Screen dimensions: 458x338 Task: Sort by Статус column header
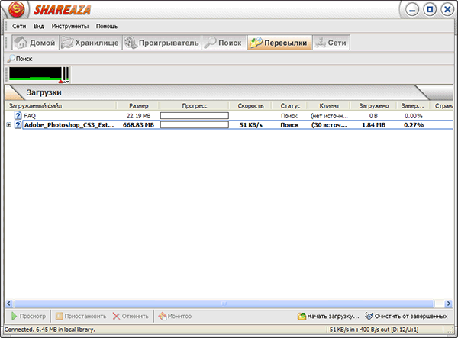290,105
